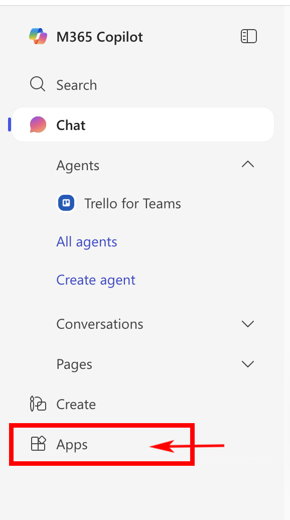Image resolution: width=290 pixels, height=520 pixels.
Task: Click the M365 Copilot logo icon
Action: (x=38, y=36)
